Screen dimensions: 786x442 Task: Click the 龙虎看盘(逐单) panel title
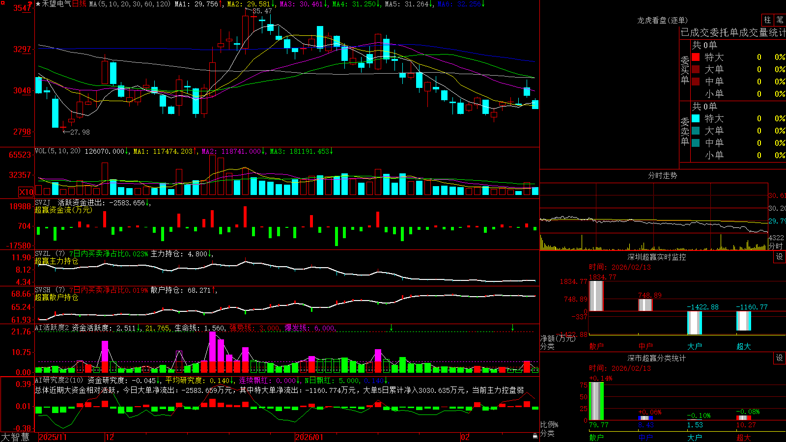[662, 20]
